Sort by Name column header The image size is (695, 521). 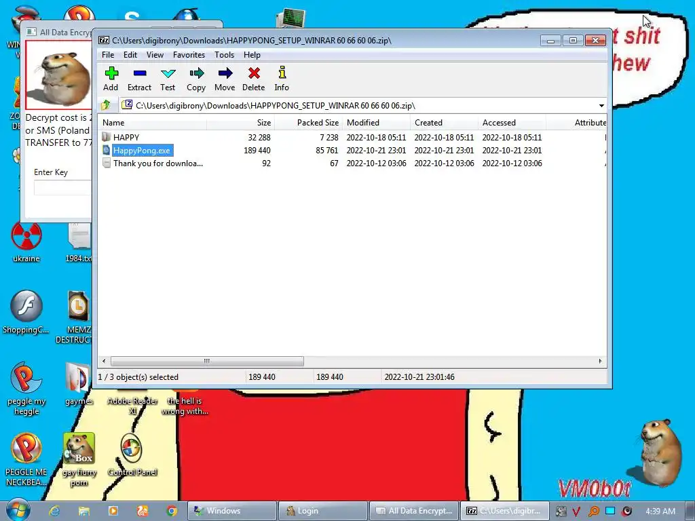[x=153, y=123]
